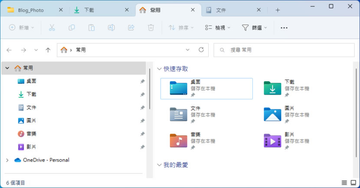Switch to the thumbnails view in status bar

tap(353, 183)
